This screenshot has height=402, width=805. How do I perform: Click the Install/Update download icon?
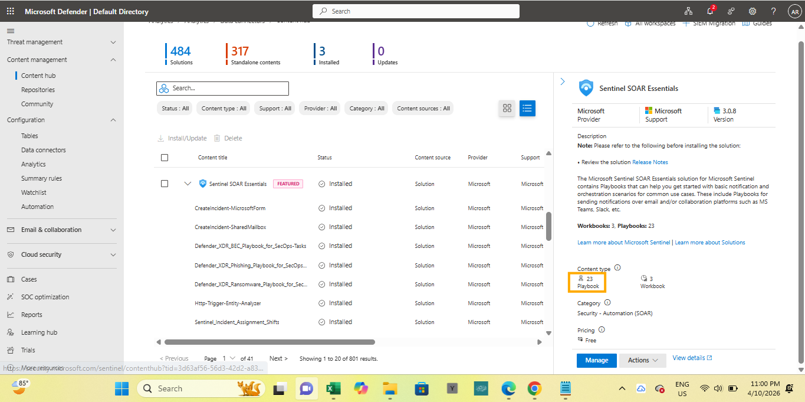160,138
